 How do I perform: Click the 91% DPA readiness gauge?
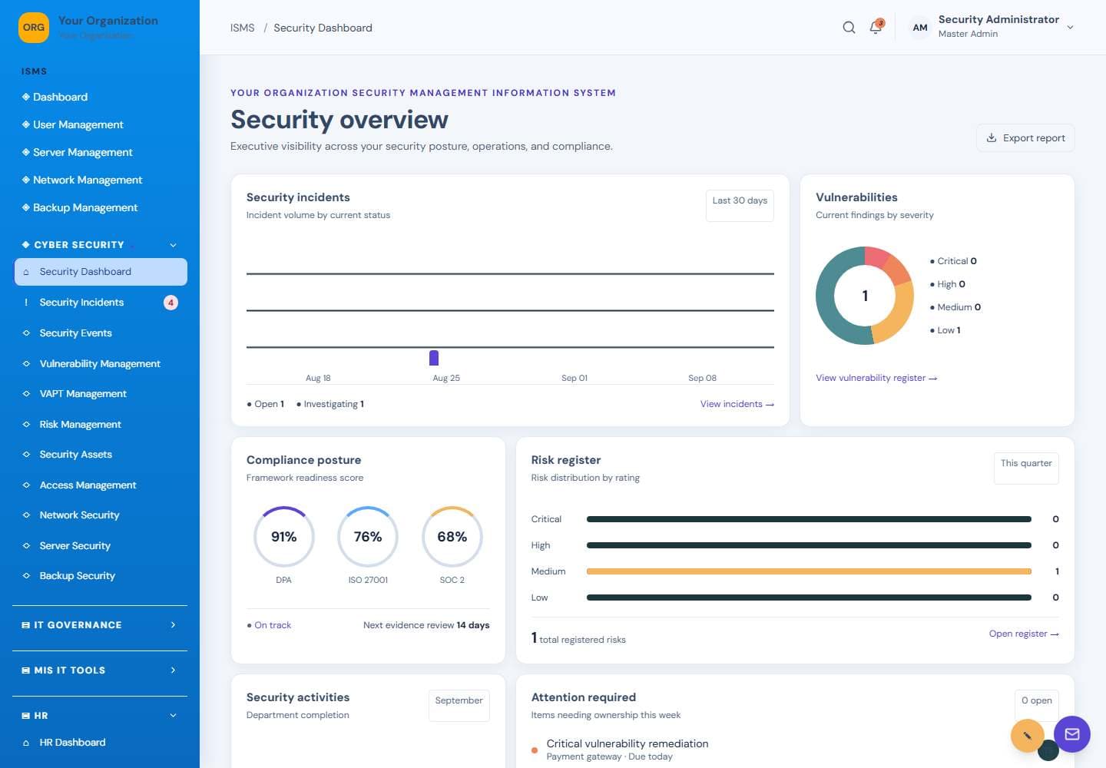click(283, 537)
